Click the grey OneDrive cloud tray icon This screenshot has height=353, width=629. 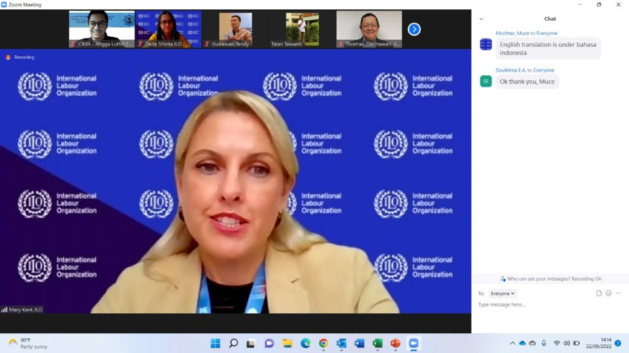(x=533, y=343)
